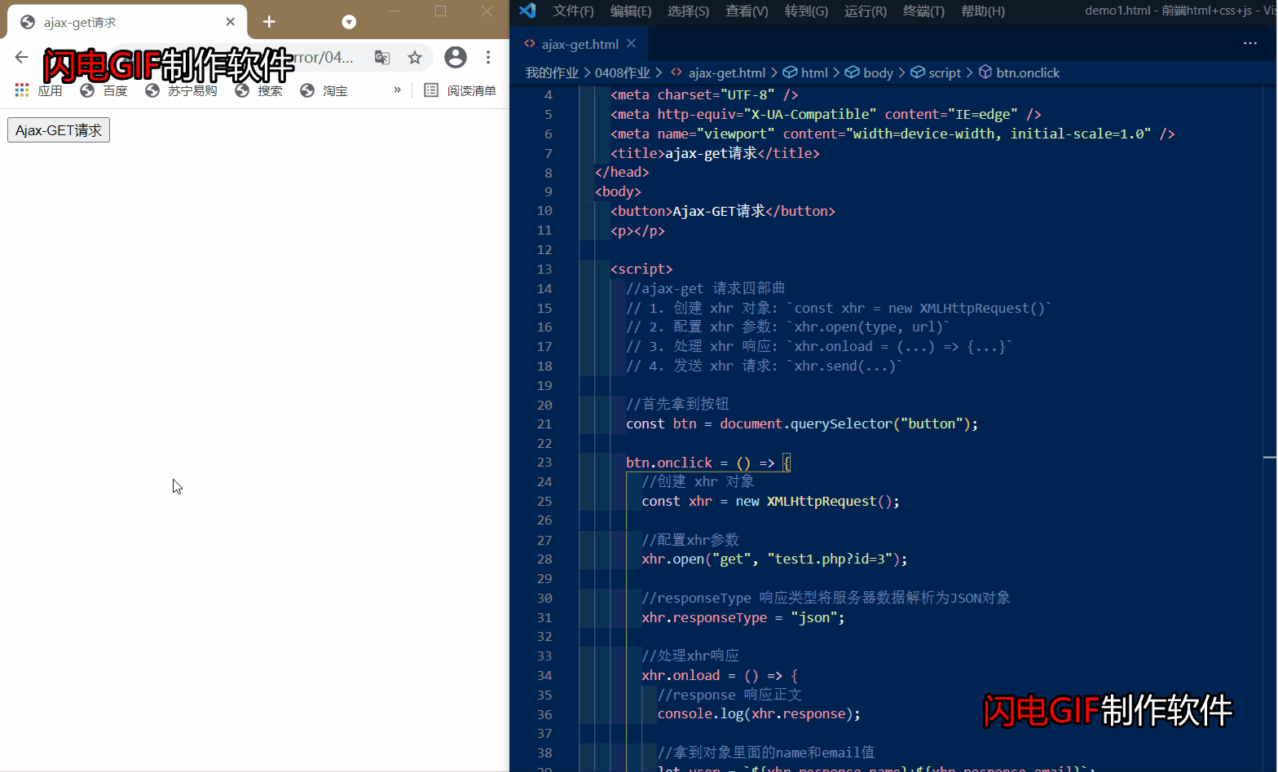This screenshot has width=1278, height=772.
Task: Close the ajax-get请求 browser tab
Action: [231, 22]
